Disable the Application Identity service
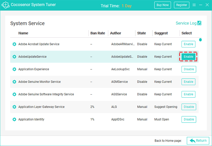 tap(189, 119)
